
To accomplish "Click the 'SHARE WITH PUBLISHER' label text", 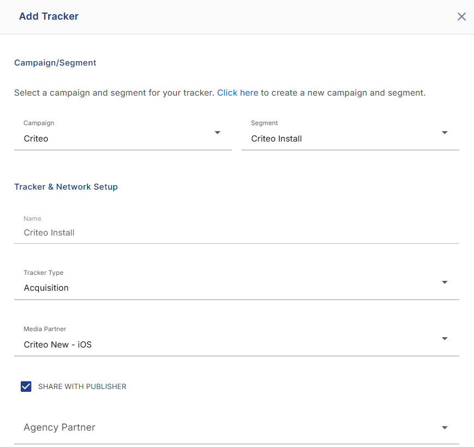I will 82,386.
